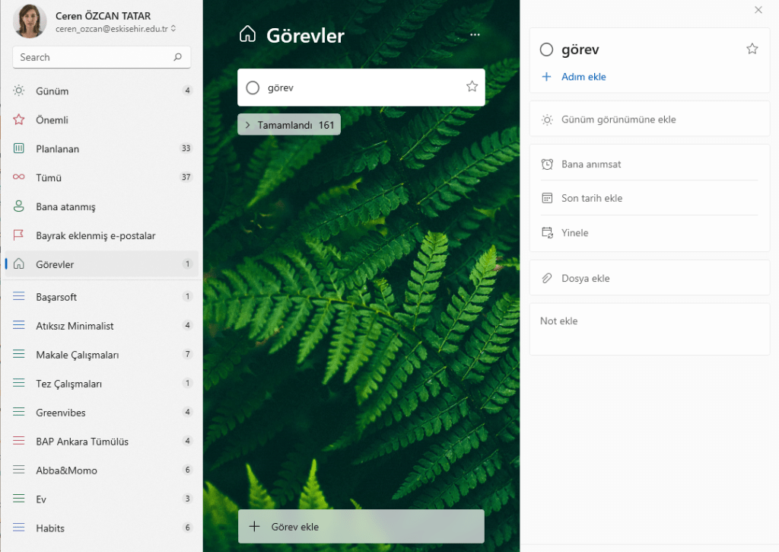The height and width of the screenshot is (552, 779).
Task: Mark görev complete in the task list
Action: [253, 88]
